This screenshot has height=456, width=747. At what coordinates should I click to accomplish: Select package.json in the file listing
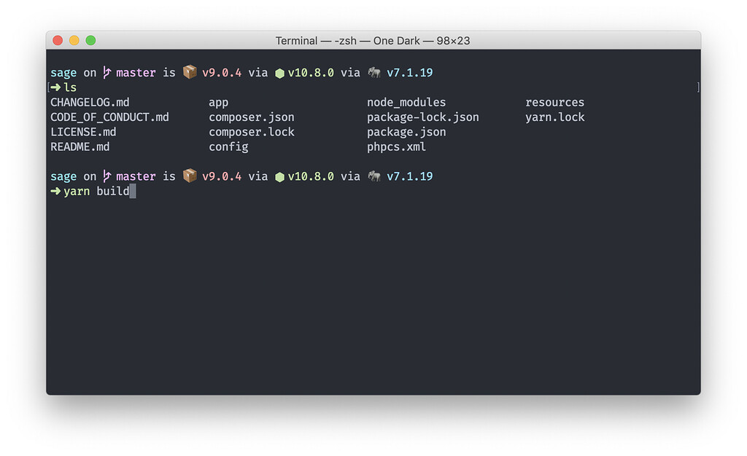[x=406, y=132]
